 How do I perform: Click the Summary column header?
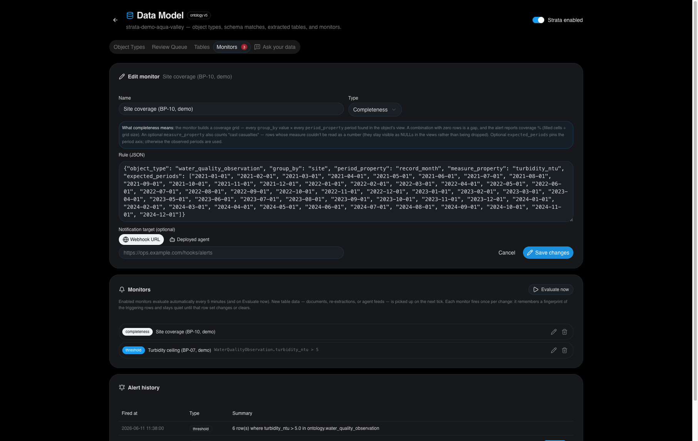[242, 413]
